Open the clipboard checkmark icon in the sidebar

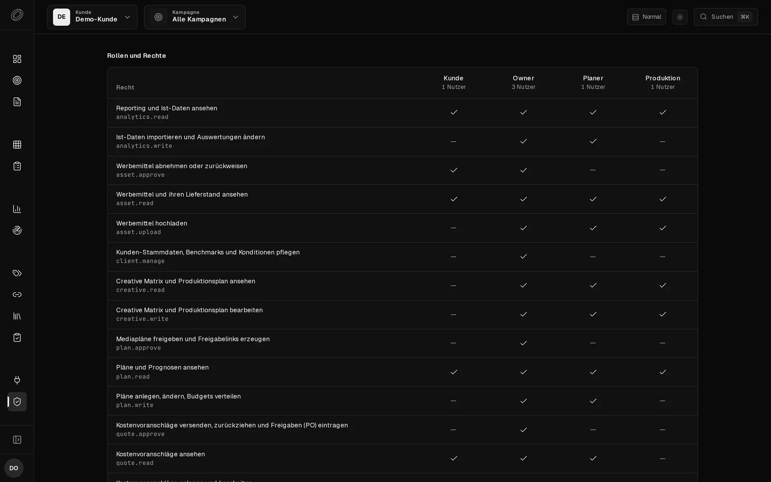pyautogui.click(x=17, y=337)
